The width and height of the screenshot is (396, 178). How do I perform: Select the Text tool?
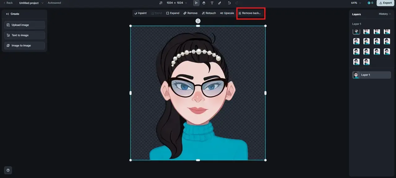pyautogui.click(x=212, y=3)
